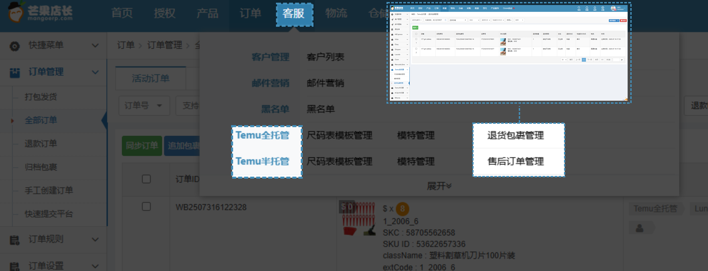This screenshot has height=271, width=708.
Task: Open 手工创建订单 in sidebar
Action: 49,190
